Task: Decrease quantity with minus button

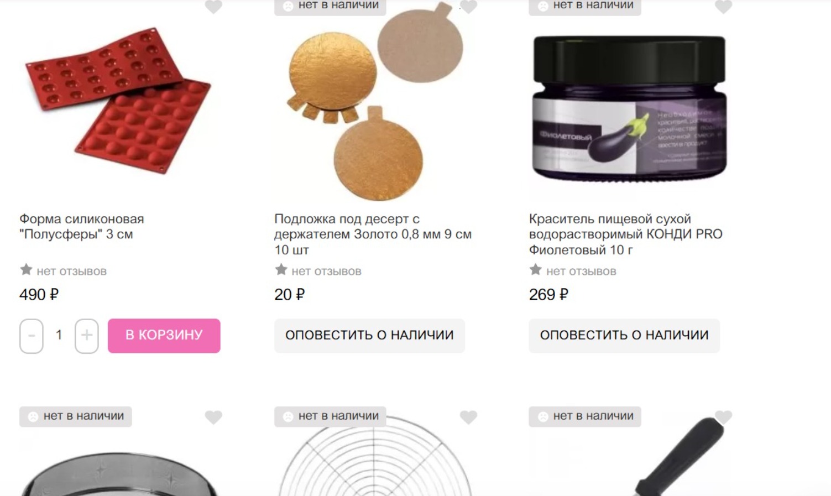Action: [32, 336]
